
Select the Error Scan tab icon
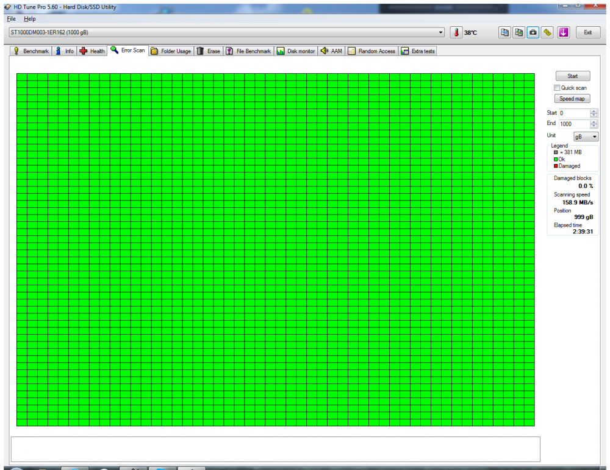point(114,51)
